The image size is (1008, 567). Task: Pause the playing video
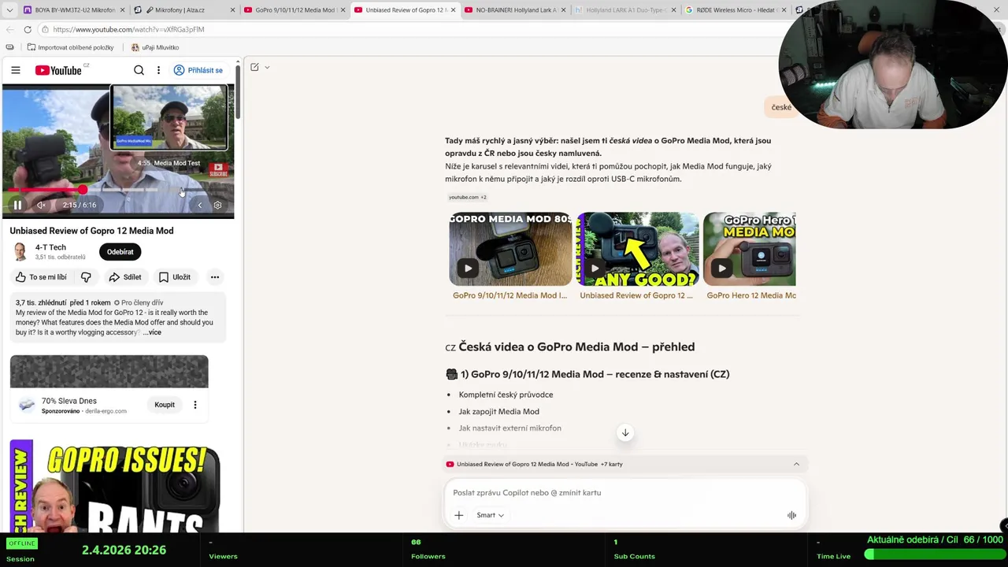tap(17, 205)
